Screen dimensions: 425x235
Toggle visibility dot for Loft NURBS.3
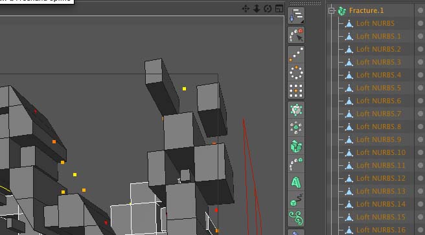click(420, 62)
